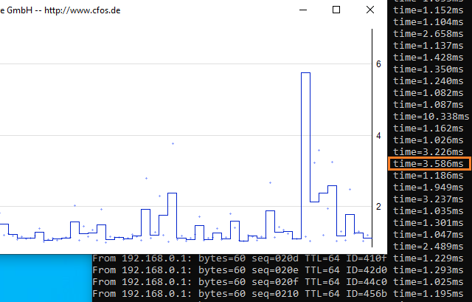Select the time=1.152ms console line

click(x=428, y=10)
